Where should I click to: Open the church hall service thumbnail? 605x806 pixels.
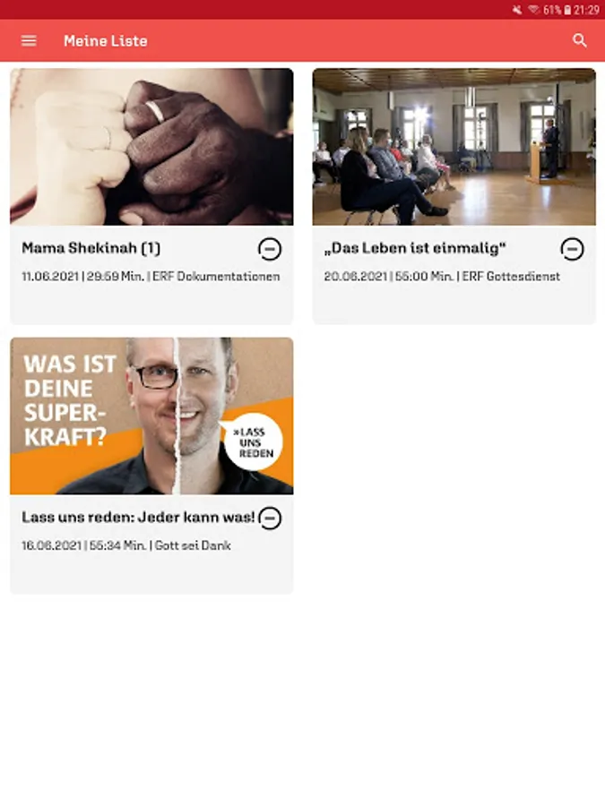454,147
